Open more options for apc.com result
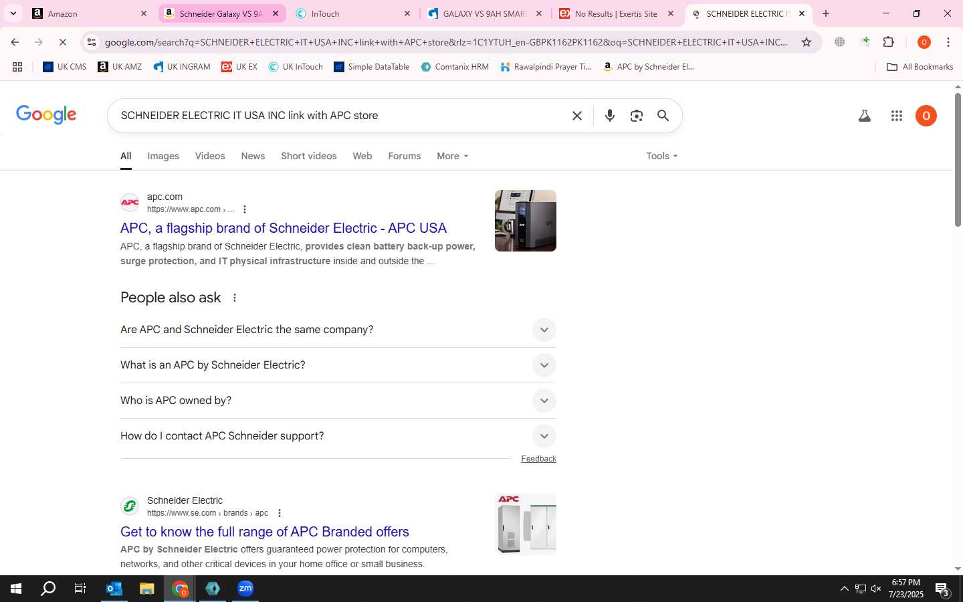This screenshot has height=602, width=963. (x=245, y=209)
